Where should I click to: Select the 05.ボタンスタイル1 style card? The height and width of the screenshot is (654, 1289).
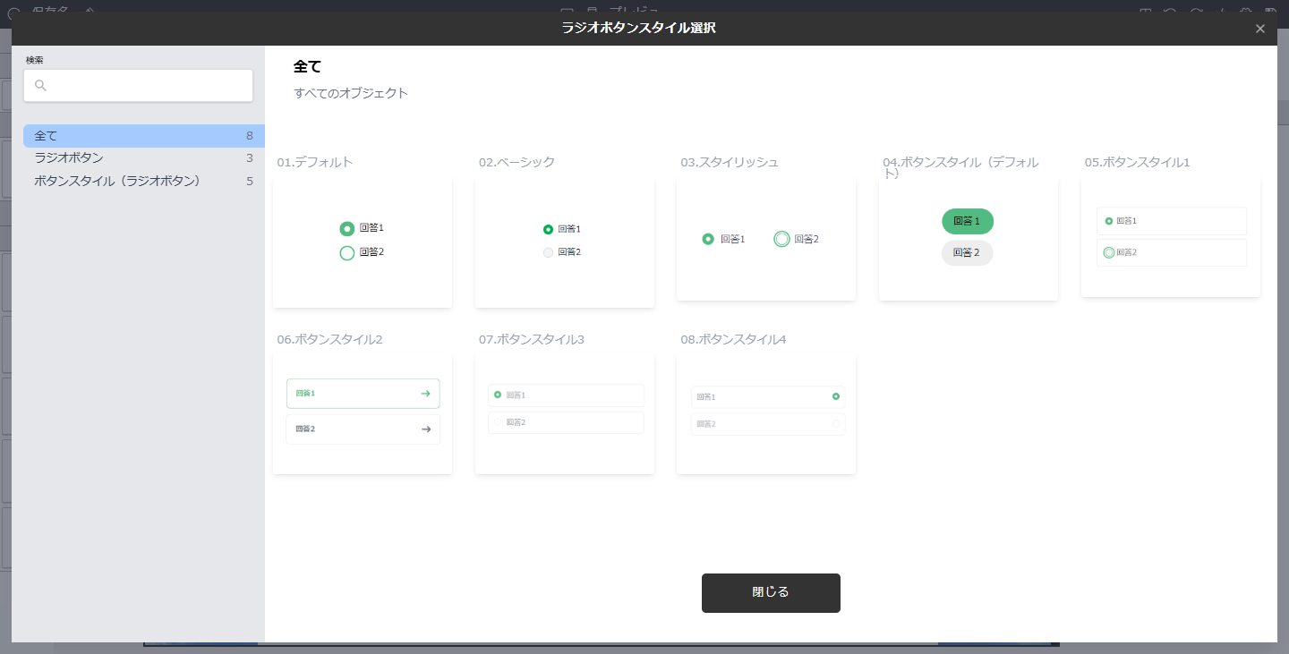coord(1170,237)
